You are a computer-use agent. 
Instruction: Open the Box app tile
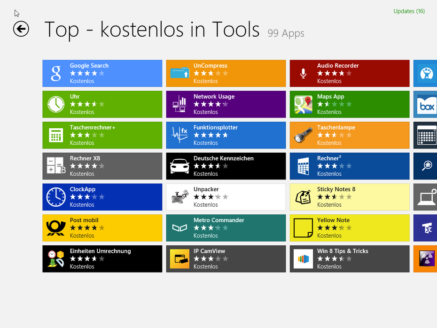pos(425,104)
